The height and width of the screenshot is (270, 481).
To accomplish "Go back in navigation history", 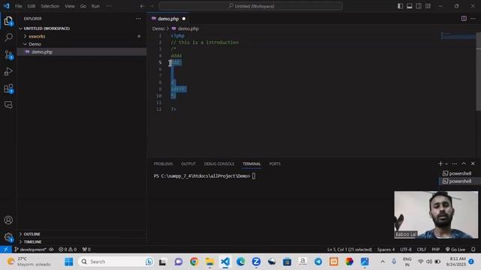I will coord(142,6).
